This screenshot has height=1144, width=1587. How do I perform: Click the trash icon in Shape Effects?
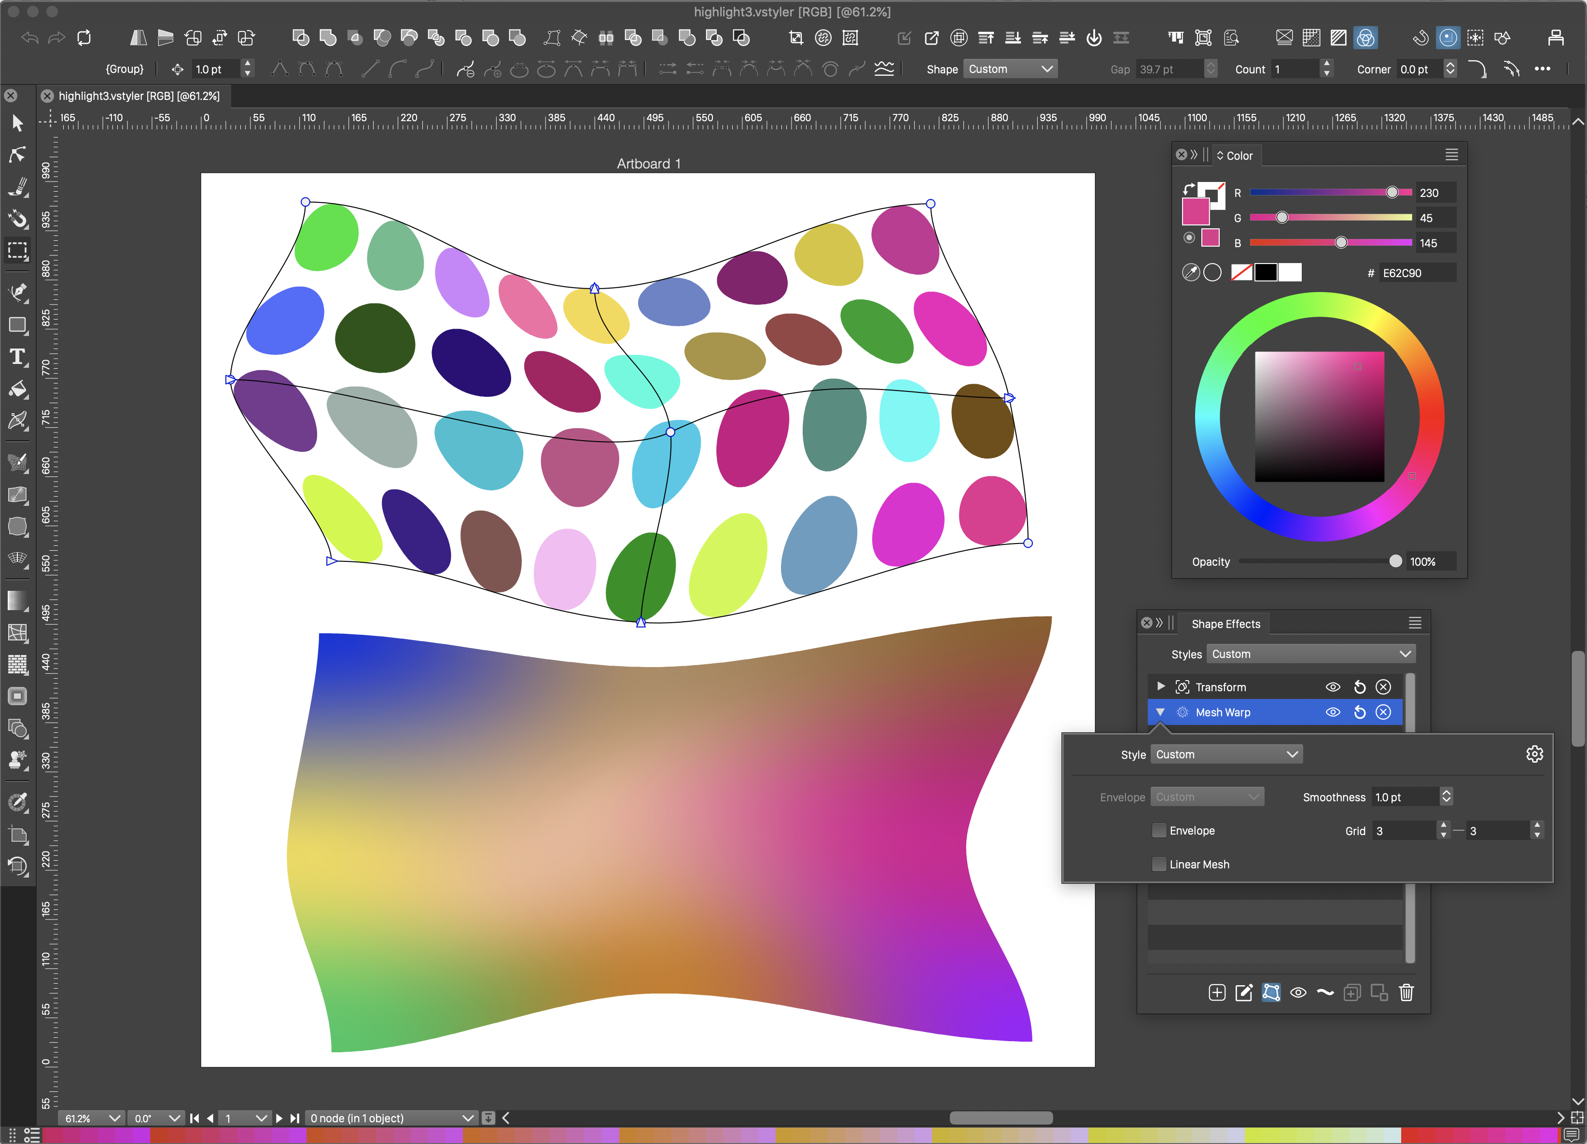[x=1406, y=992]
